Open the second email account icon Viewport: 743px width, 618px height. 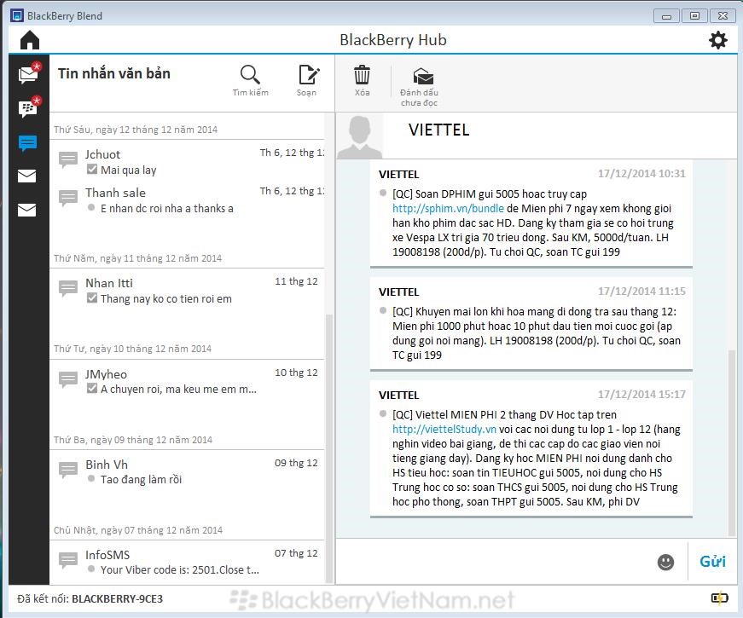[27, 210]
